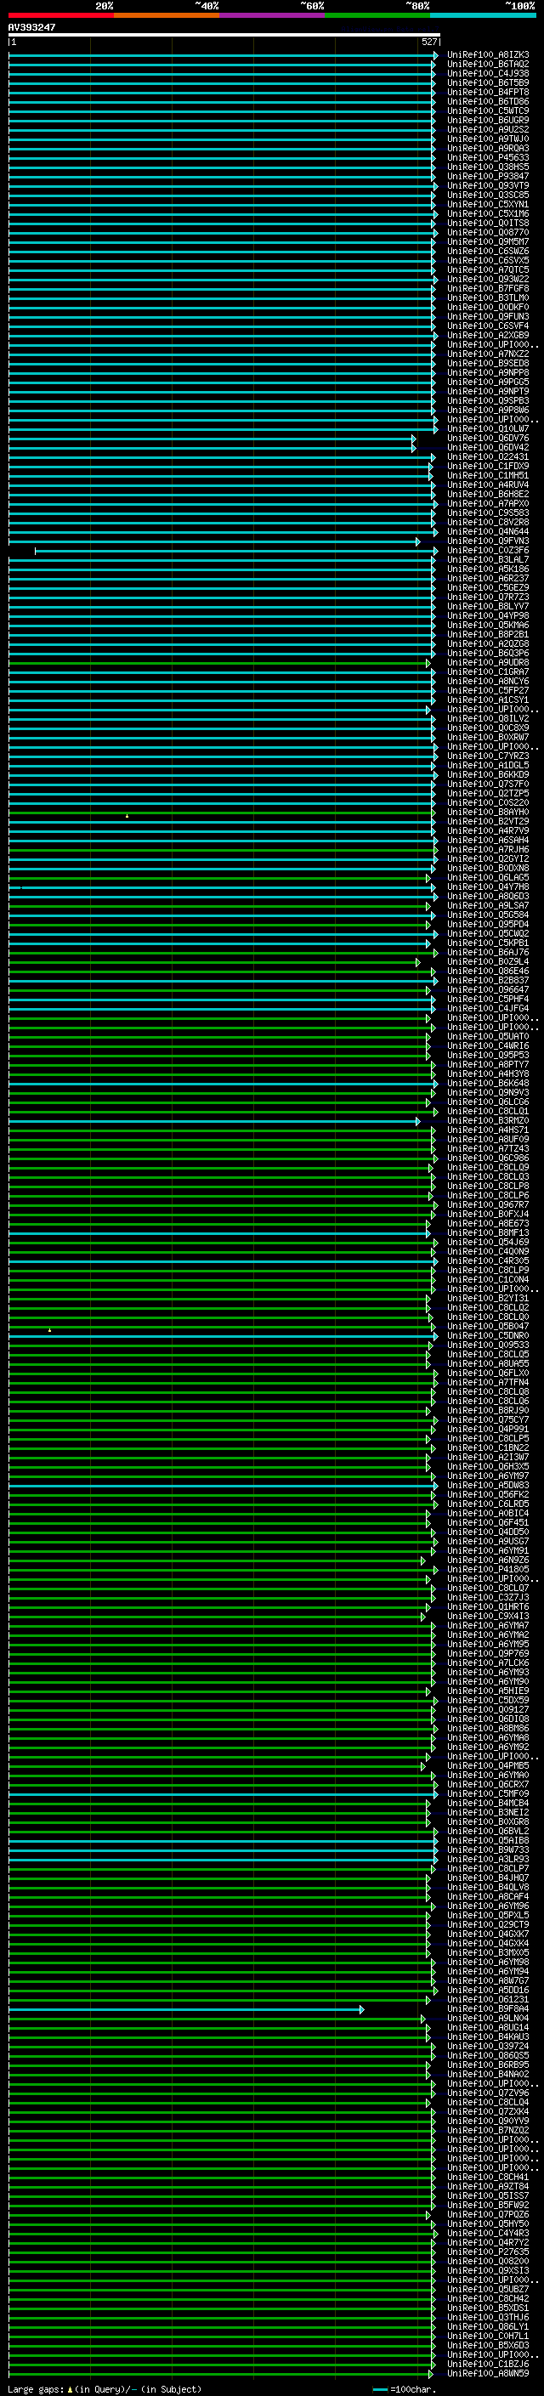Screen dimensions: 544x2396
Task: Click UniRef100_Q2GYI2 label
Action: [x=488, y=859]
